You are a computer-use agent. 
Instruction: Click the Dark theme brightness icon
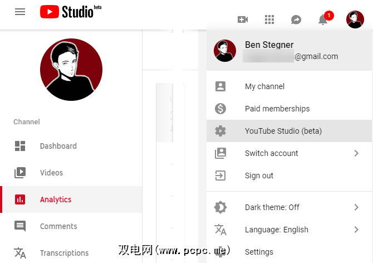(x=220, y=207)
